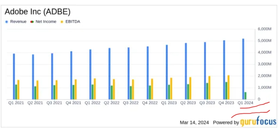The height and width of the screenshot is (133, 278).
Task: Select the green Net Income bar for Q1 2024
Action: tap(245, 96)
